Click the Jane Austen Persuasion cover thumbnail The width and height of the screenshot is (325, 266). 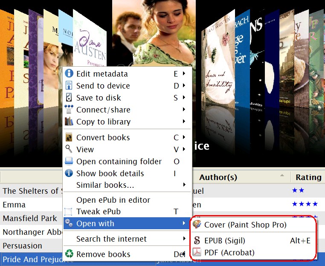point(90,39)
